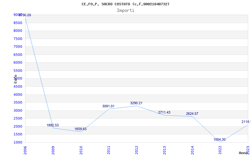Screen dimensions: 251x156
Task: Click the 2000 y-axis tick label
Action: [x=18, y=127]
